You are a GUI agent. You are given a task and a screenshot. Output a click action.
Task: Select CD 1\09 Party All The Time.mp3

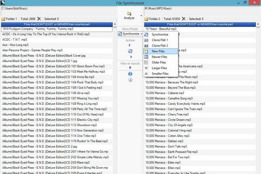click(57, 109)
